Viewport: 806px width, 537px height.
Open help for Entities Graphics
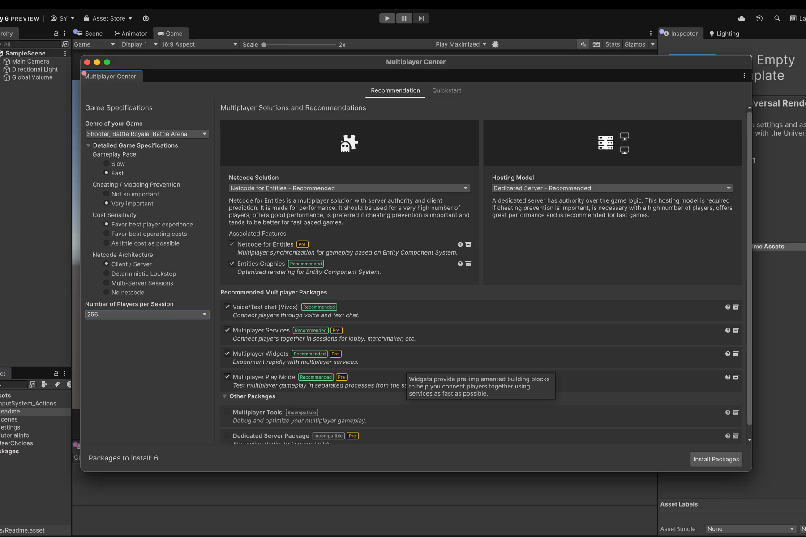(x=460, y=264)
